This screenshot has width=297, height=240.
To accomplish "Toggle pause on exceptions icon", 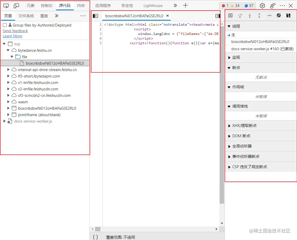I will (x=288, y=15).
